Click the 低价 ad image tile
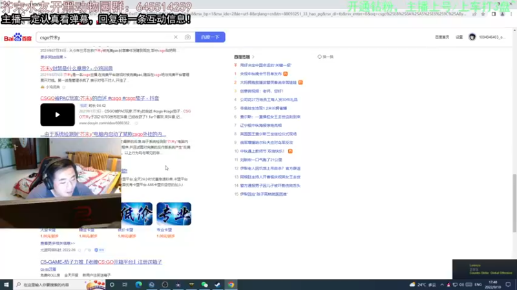This screenshot has width=517, height=290. click(136, 214)
